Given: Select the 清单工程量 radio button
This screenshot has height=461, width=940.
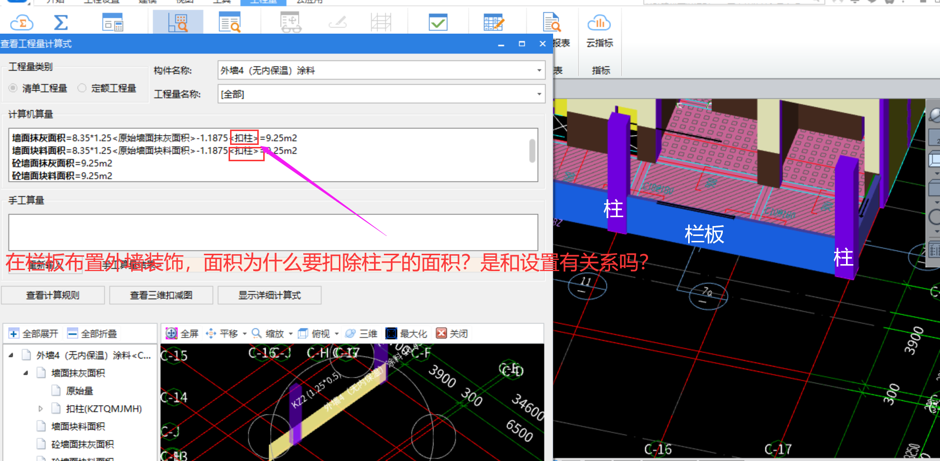Looking at the screenshot, I should 13,88.
